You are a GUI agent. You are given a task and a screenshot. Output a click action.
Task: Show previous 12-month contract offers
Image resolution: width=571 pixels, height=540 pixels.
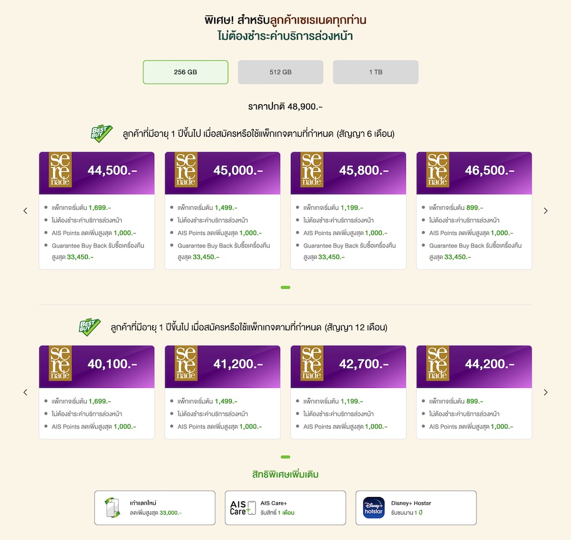point(25,392)
